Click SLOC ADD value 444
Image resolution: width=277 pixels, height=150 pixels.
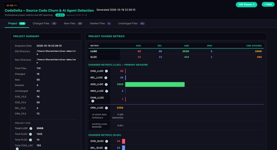click(187, 57)
